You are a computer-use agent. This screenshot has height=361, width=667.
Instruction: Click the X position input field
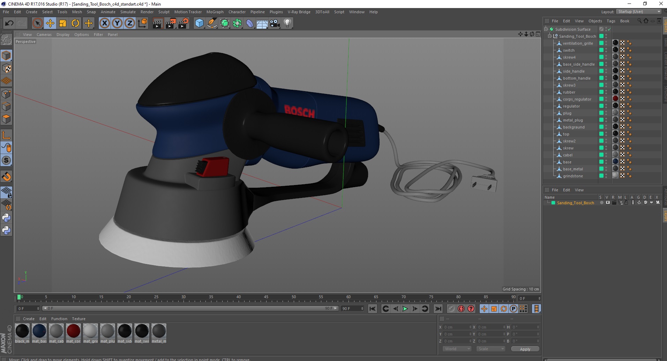coord(457,327)
